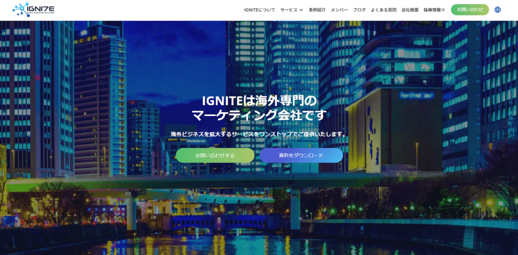Open the 採用情報 external link
518x255 pixels.
[434, 10]
